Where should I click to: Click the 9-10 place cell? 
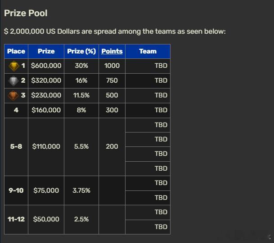click(x=16, y=190)
